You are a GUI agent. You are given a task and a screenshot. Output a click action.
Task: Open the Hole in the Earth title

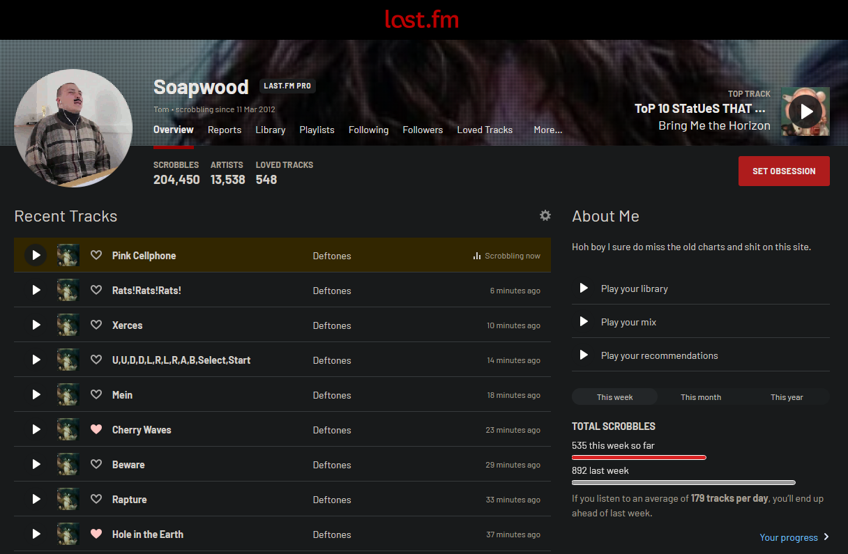pyautogui.click(x=148, y=534)
